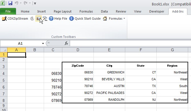Switch to the Insert tab
The image size is (191, 111).
pyautogui.click(x=41, y=11)
